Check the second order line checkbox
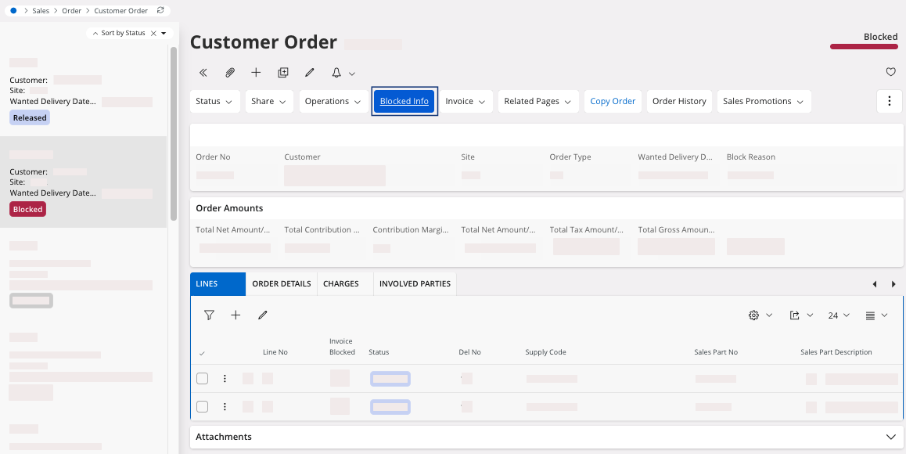The height and width of the screenshot is (454, 906). pyautogui.click(x=203, y=407)
